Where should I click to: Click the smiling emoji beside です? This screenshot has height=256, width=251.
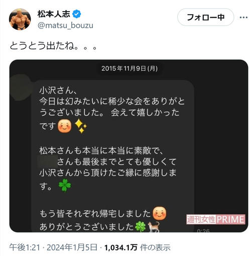coord(65,126)
